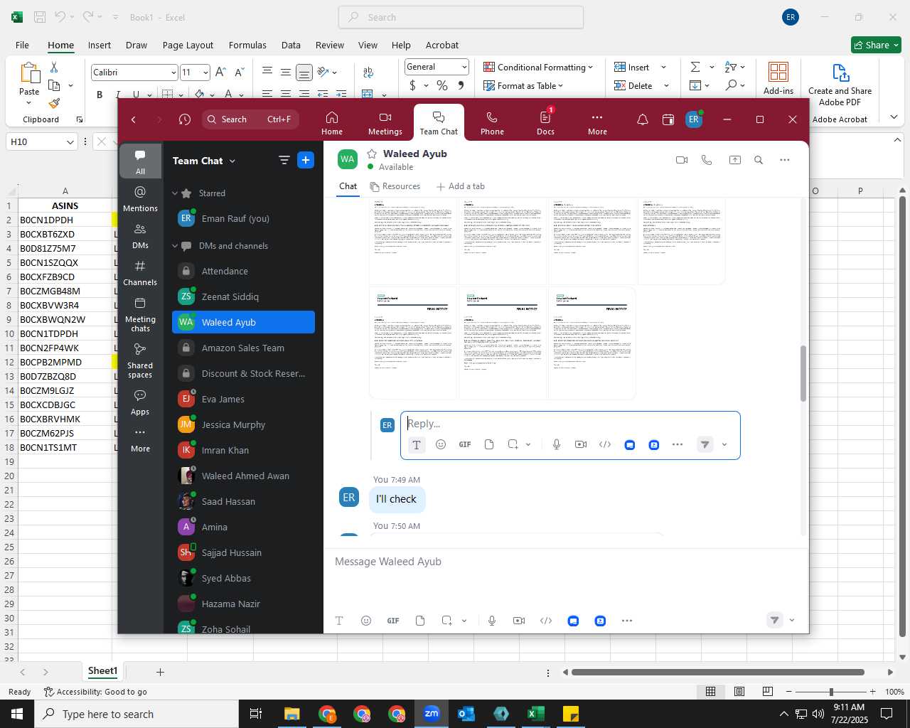Star the Waleed Ayub chat
910x728 pixels.
click(x=372, y=154)
